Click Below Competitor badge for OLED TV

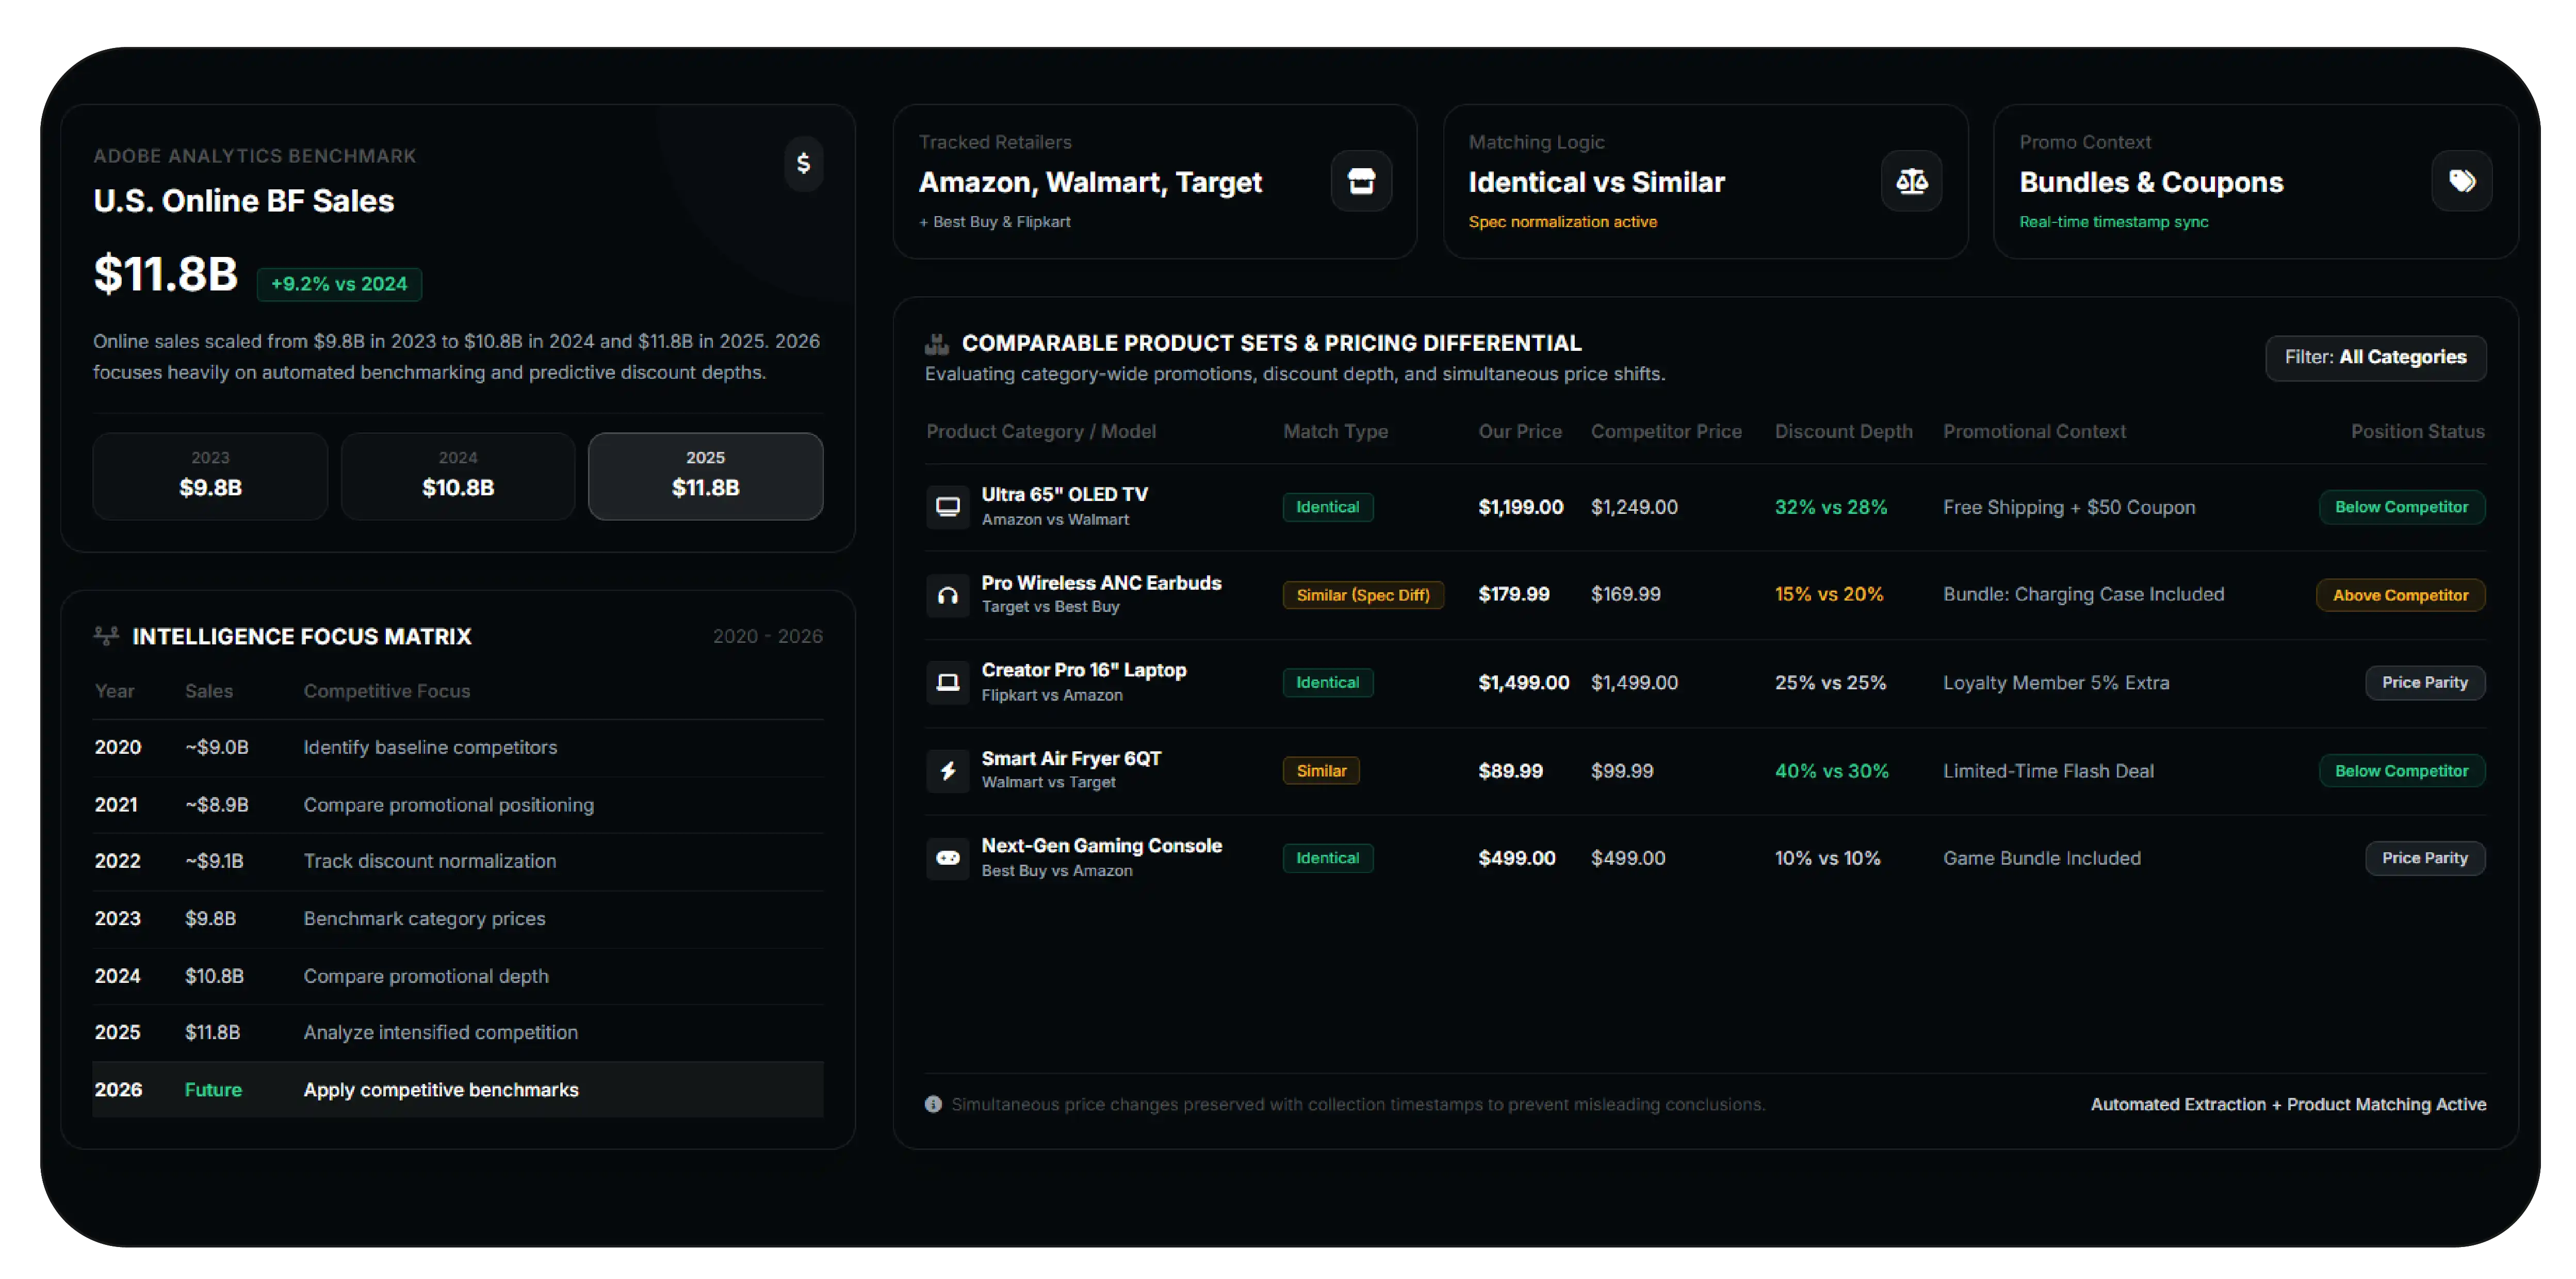(x=2401, y=507)
